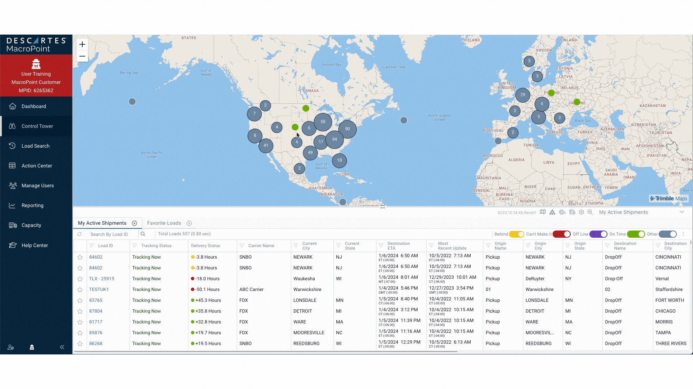693x389 pixels.
Task: Open load TESTUK1 link
Action: pyautogui.click(x=99, y=290)
